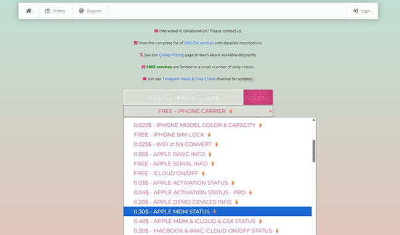
Task: Click the dropdown list scrollbar thumb
Action: 314,151
